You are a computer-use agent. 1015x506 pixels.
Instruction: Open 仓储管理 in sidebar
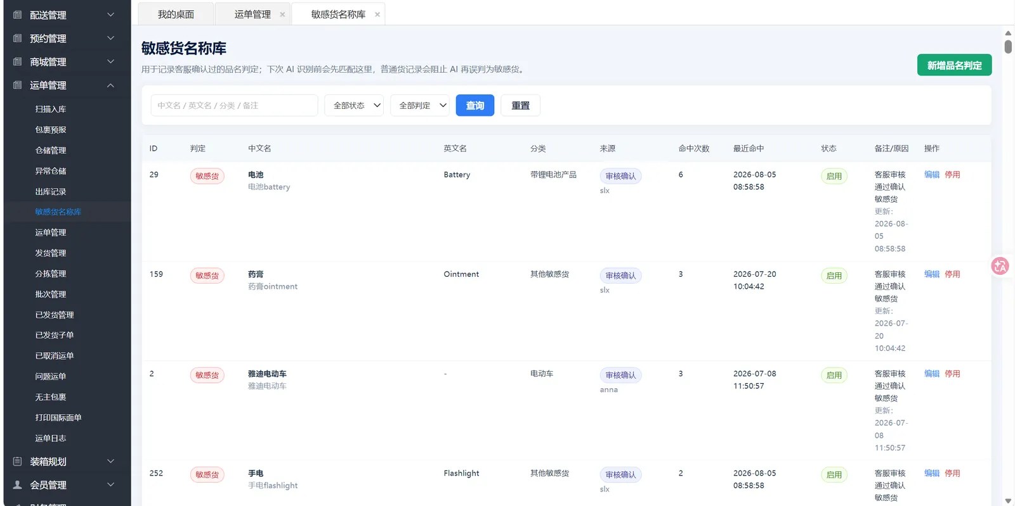coord(51,150)
